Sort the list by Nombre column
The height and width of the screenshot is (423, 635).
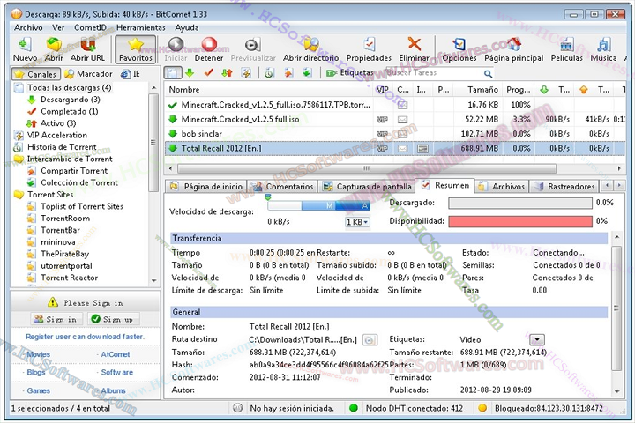(268, 90)
